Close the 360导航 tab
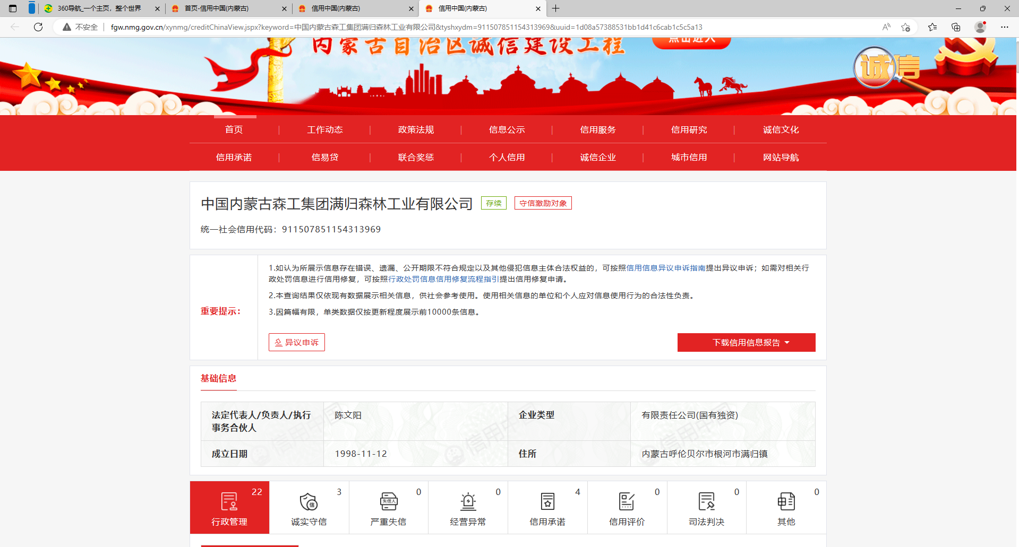Viewport: 1019px width, 547px height. click(x=157, y=8)
